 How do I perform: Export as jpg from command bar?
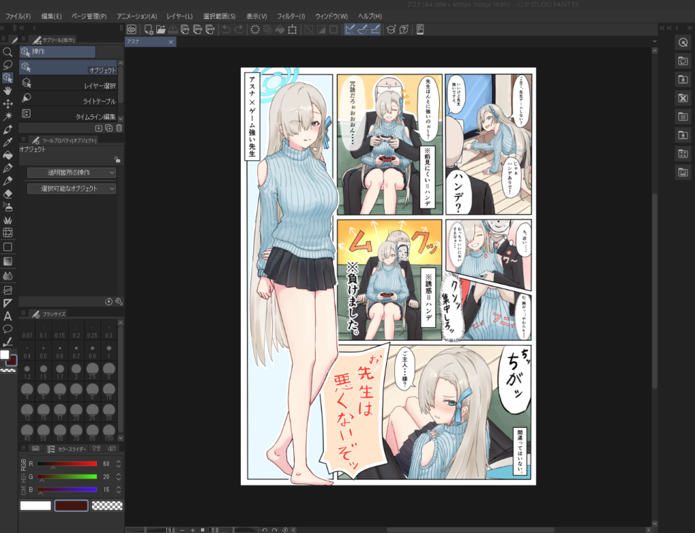coord(185,30)
